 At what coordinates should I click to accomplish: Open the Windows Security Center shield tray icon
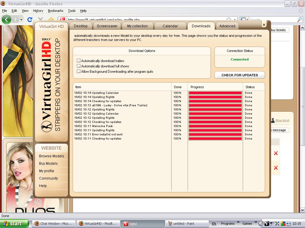pyautogui.click(x=283, y=224)
